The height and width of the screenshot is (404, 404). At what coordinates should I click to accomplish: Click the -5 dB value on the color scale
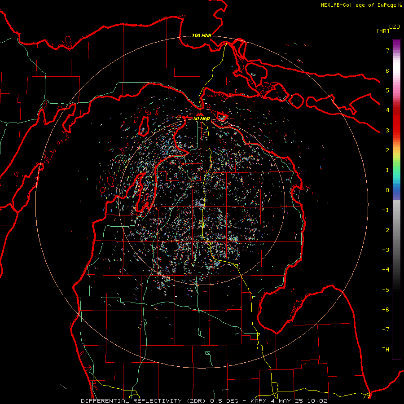tap(386, 290)
